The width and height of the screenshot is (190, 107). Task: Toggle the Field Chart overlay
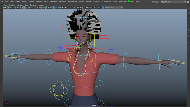coord(35,8)
